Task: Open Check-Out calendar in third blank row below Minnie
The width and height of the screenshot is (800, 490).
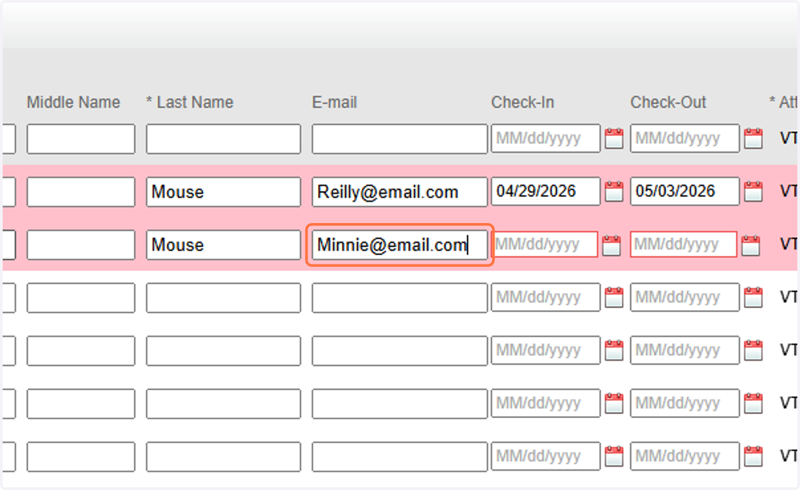Action: pos(753,403)
